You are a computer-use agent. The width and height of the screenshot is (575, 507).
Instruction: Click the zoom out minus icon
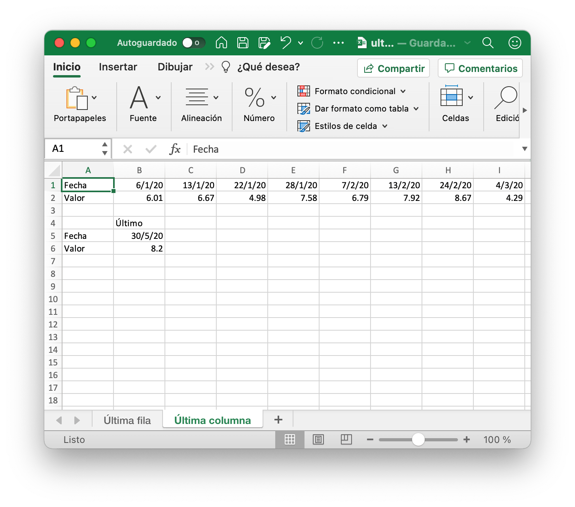370,440
